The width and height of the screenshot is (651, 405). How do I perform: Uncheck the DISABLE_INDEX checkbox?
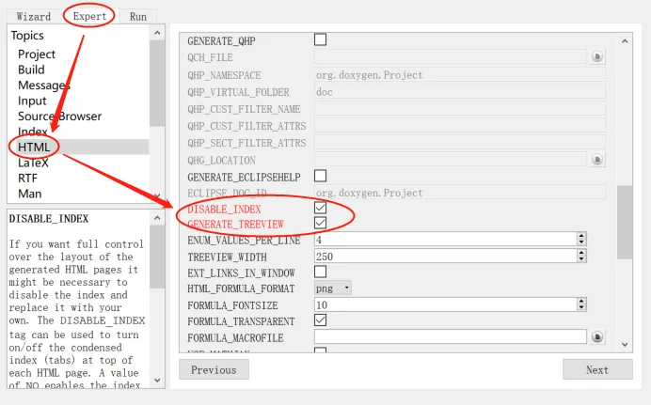(x=320, y=208)
